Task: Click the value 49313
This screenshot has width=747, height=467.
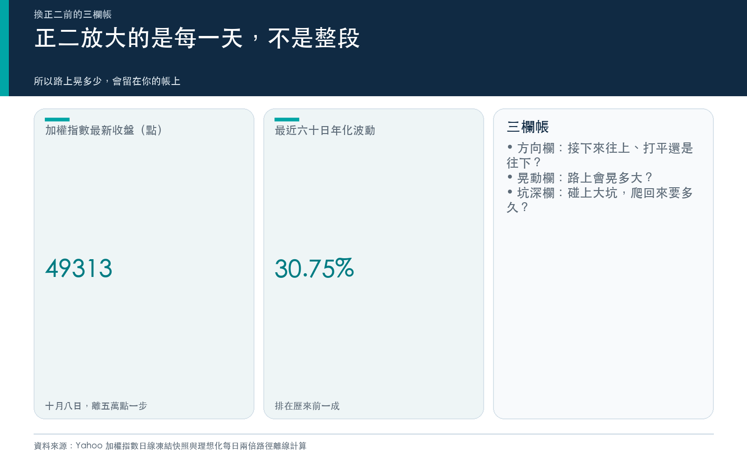Action: [79, 269]
